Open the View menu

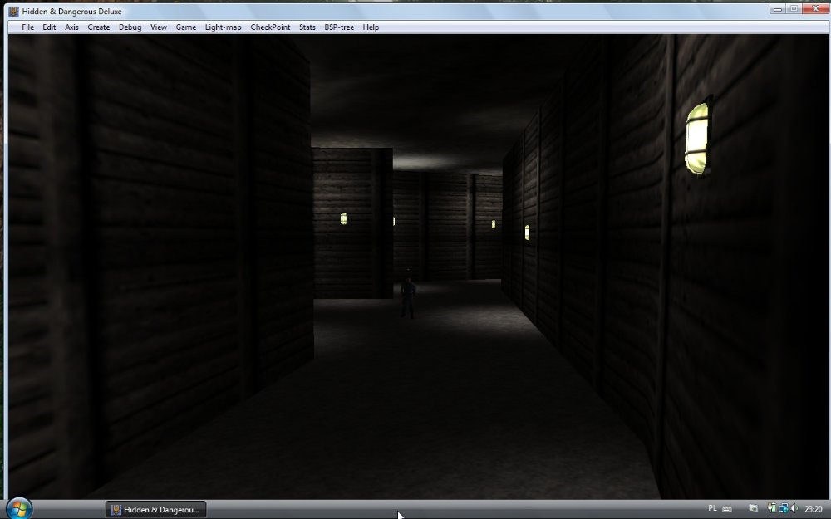click(x=159, y=27)
